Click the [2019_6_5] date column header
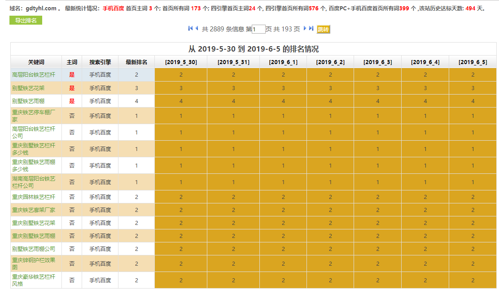 pos(473,62)
